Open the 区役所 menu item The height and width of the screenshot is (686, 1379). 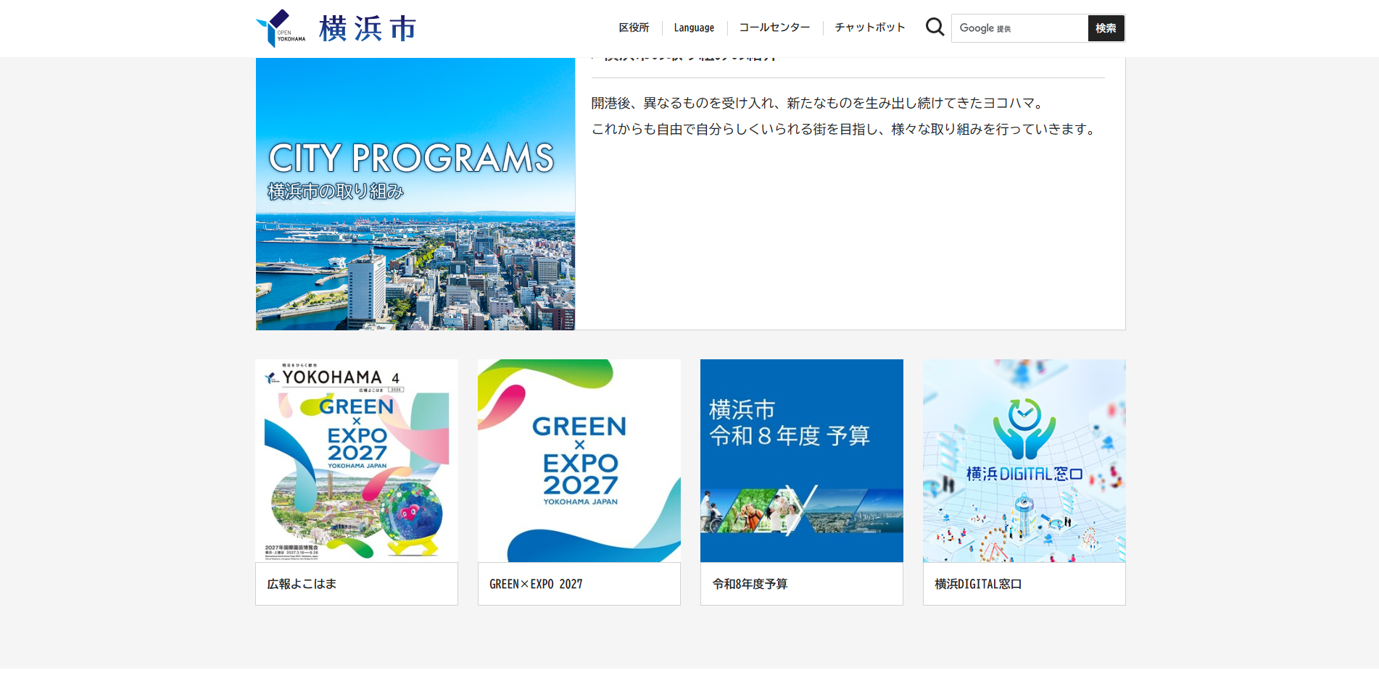pos(634,28)
